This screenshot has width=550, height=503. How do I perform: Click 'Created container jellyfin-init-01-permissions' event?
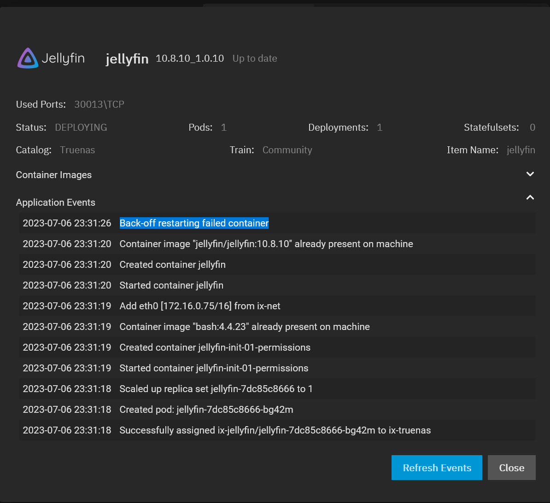215,347
